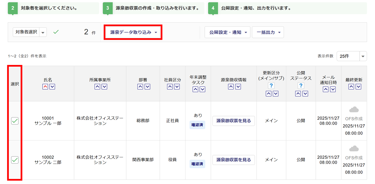Sort メール通知日時 column ascending arrow
Viewport: 375px width, 184px height.
coord(325,89)
